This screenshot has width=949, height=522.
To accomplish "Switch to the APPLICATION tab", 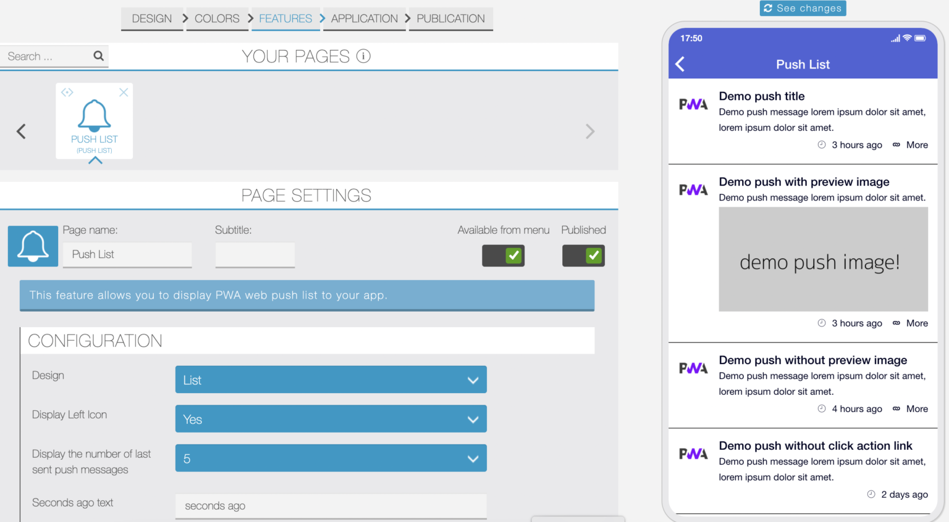I will [x=364, y=19].
